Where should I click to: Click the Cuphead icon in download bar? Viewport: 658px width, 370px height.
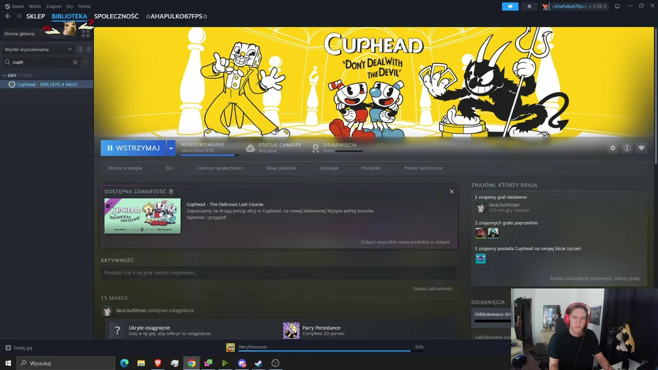(x=230, y=348)
